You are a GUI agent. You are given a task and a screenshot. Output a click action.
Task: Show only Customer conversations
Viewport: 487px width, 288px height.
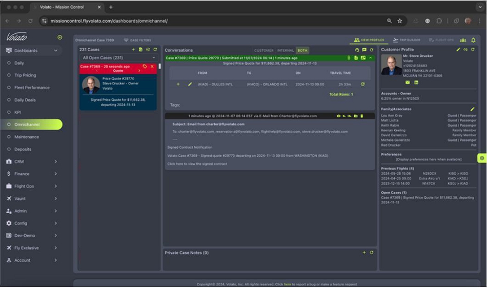click(264, 50)
